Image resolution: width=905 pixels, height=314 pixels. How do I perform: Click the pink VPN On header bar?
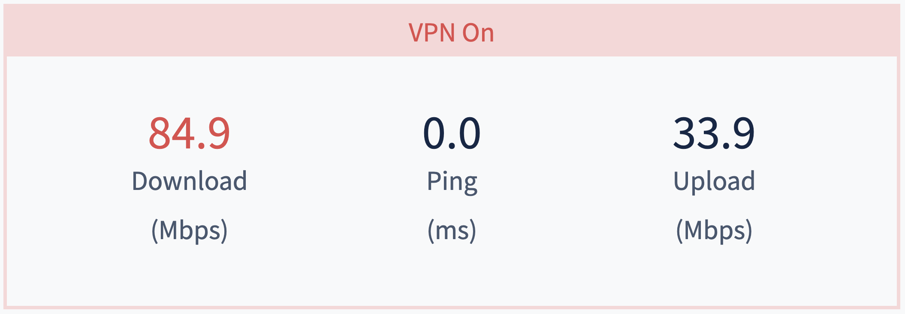452,31
